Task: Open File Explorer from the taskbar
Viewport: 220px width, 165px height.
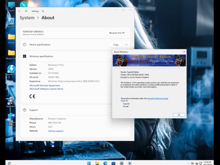Action: 97,163
